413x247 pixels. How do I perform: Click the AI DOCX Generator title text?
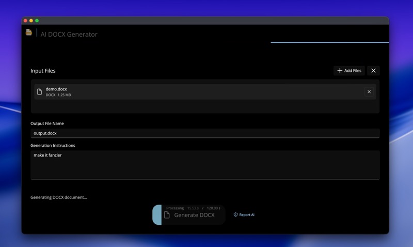tap(69, 34)
